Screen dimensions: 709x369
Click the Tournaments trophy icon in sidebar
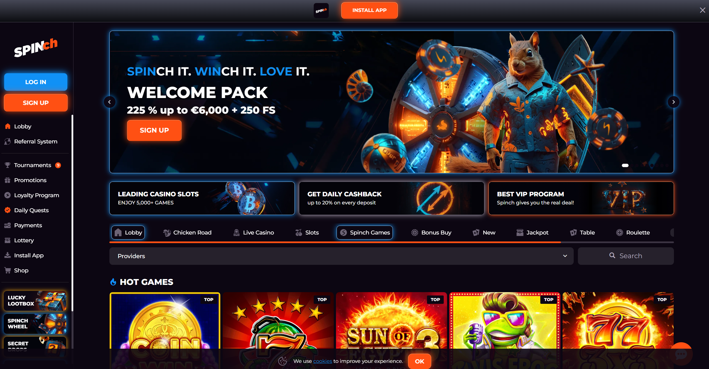[x=8, y=165]
